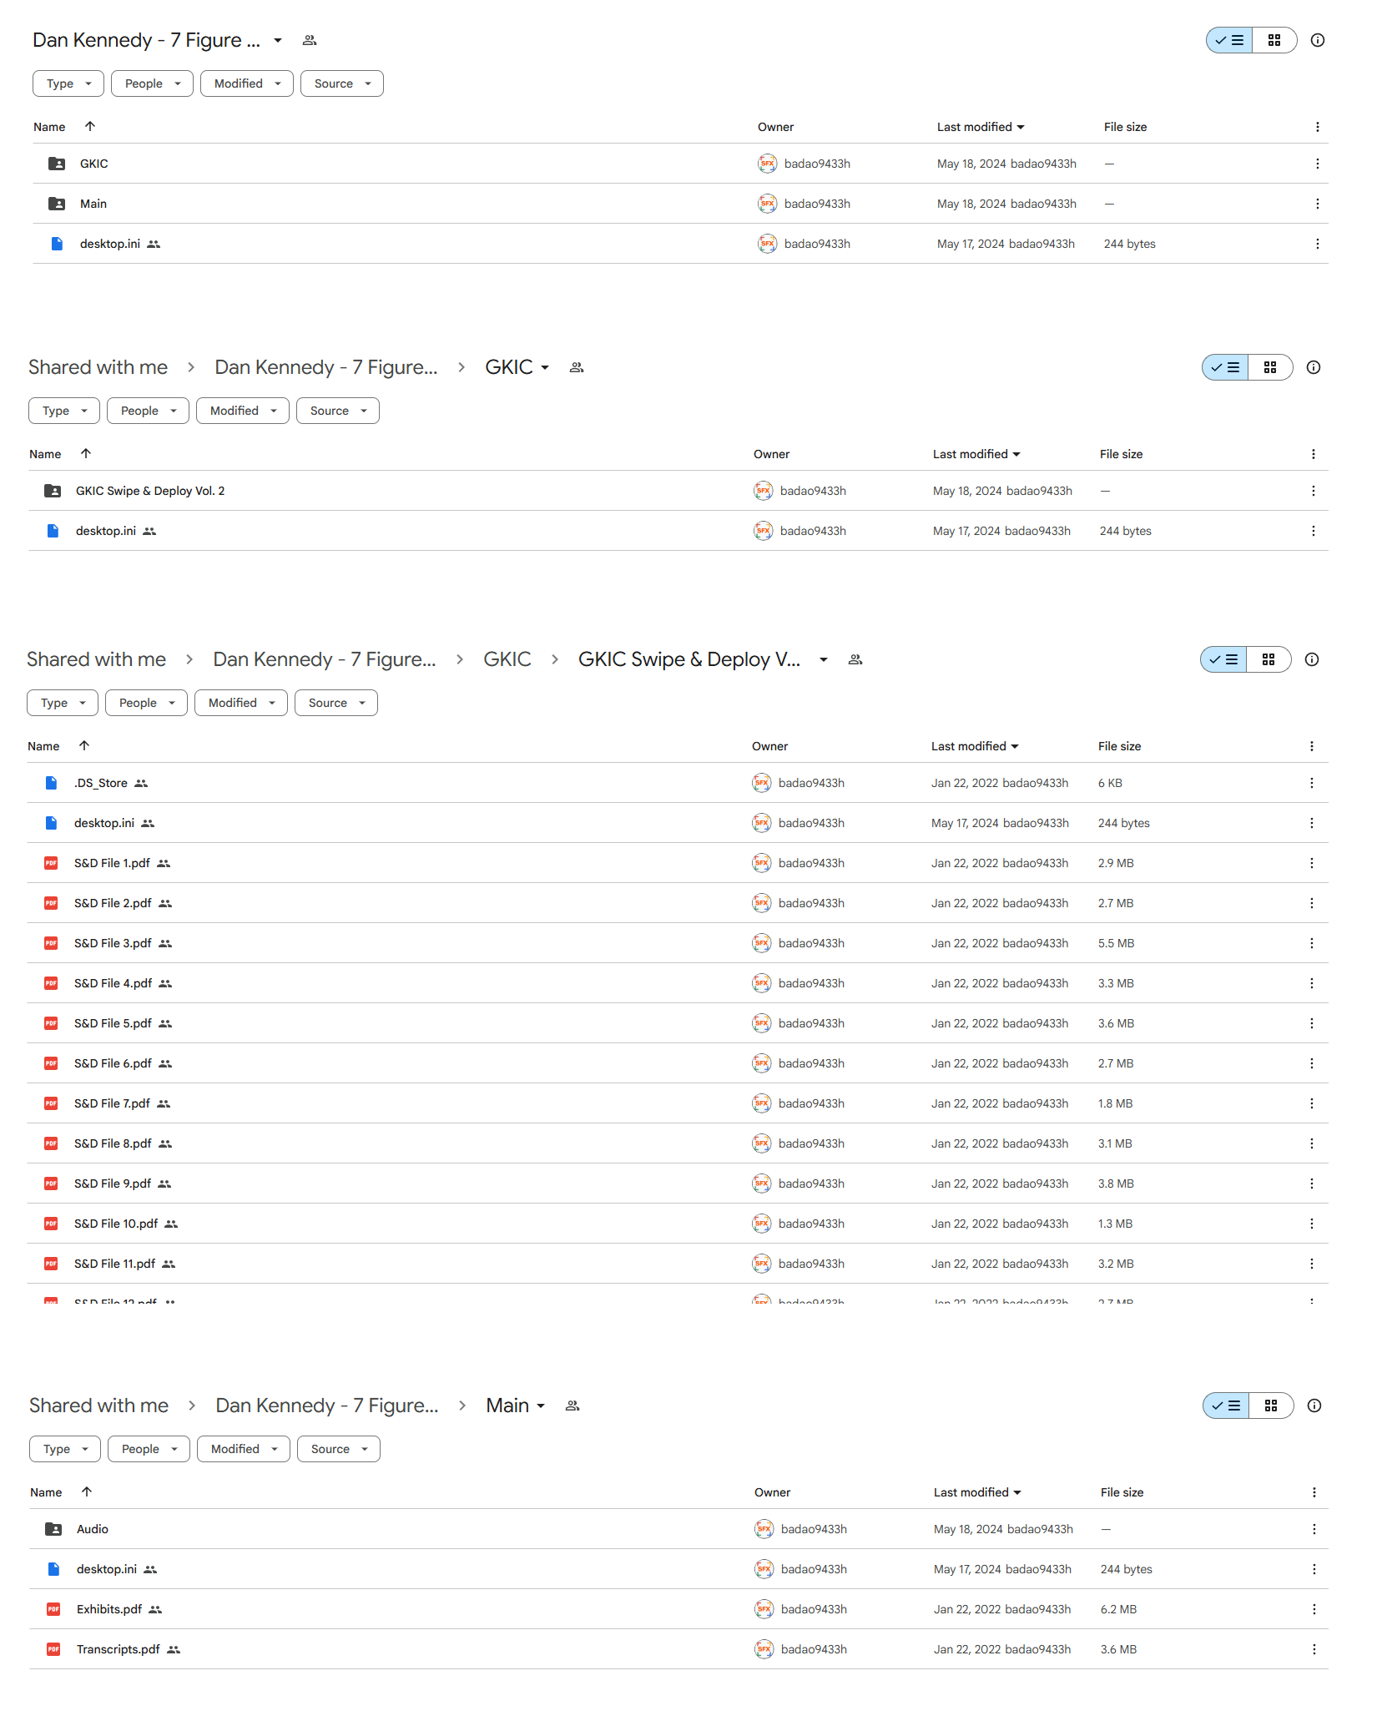Click owner avatar in S&D File 3.pdf row
The image size is (1382, 1716).
762,943
